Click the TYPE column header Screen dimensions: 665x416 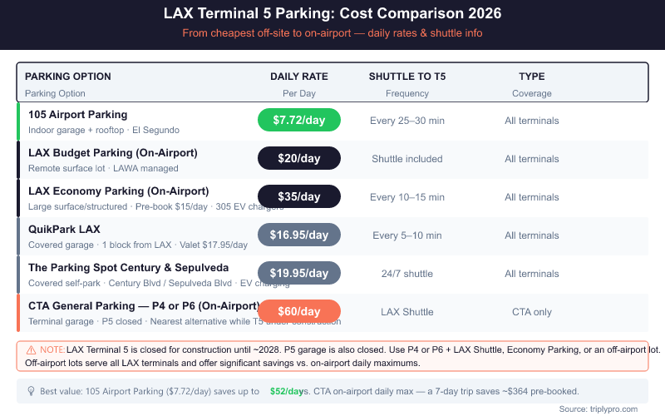pos(532,77)
